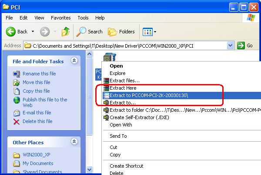Click the address bar path field
The width and height of the screenshot is (261, 175).
129,45
